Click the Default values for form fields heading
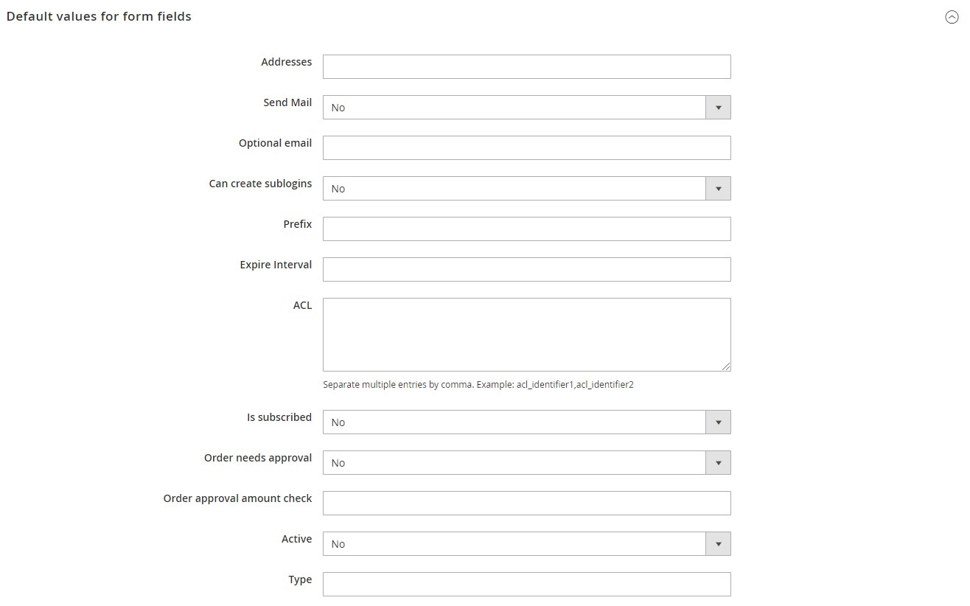Screen dimensions: 970x606 click(x=99, y=16)
